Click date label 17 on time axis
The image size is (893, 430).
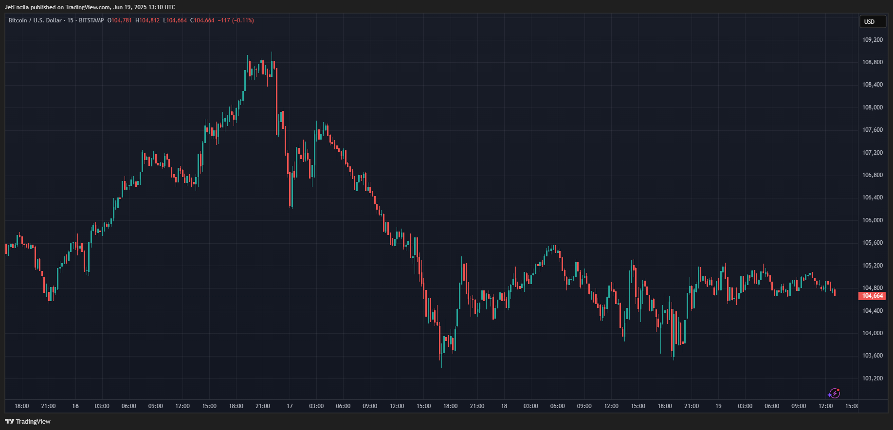tap(290, 406)
